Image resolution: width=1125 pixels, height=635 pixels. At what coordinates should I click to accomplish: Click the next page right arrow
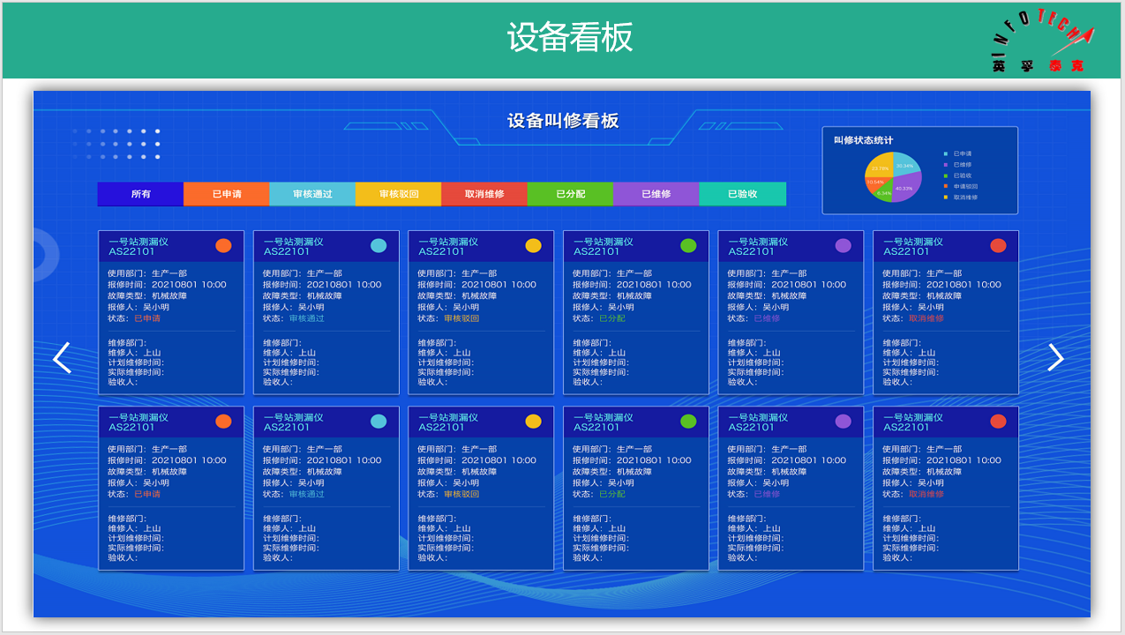coord(1055,357)
